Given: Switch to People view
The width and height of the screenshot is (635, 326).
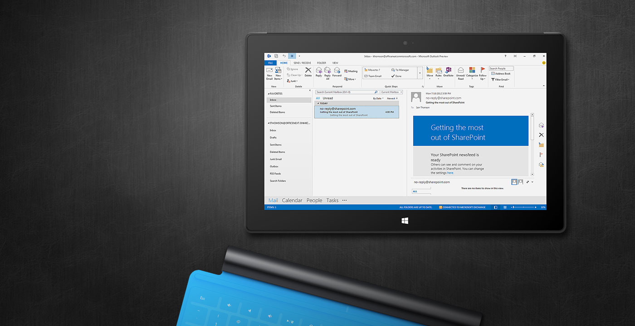Looking at the screenshot, I should 314,200.
